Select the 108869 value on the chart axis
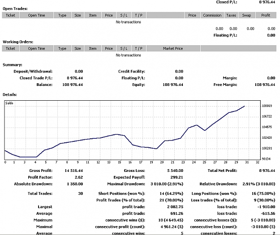This screenshot has width=280, height=235. (267, 106)
